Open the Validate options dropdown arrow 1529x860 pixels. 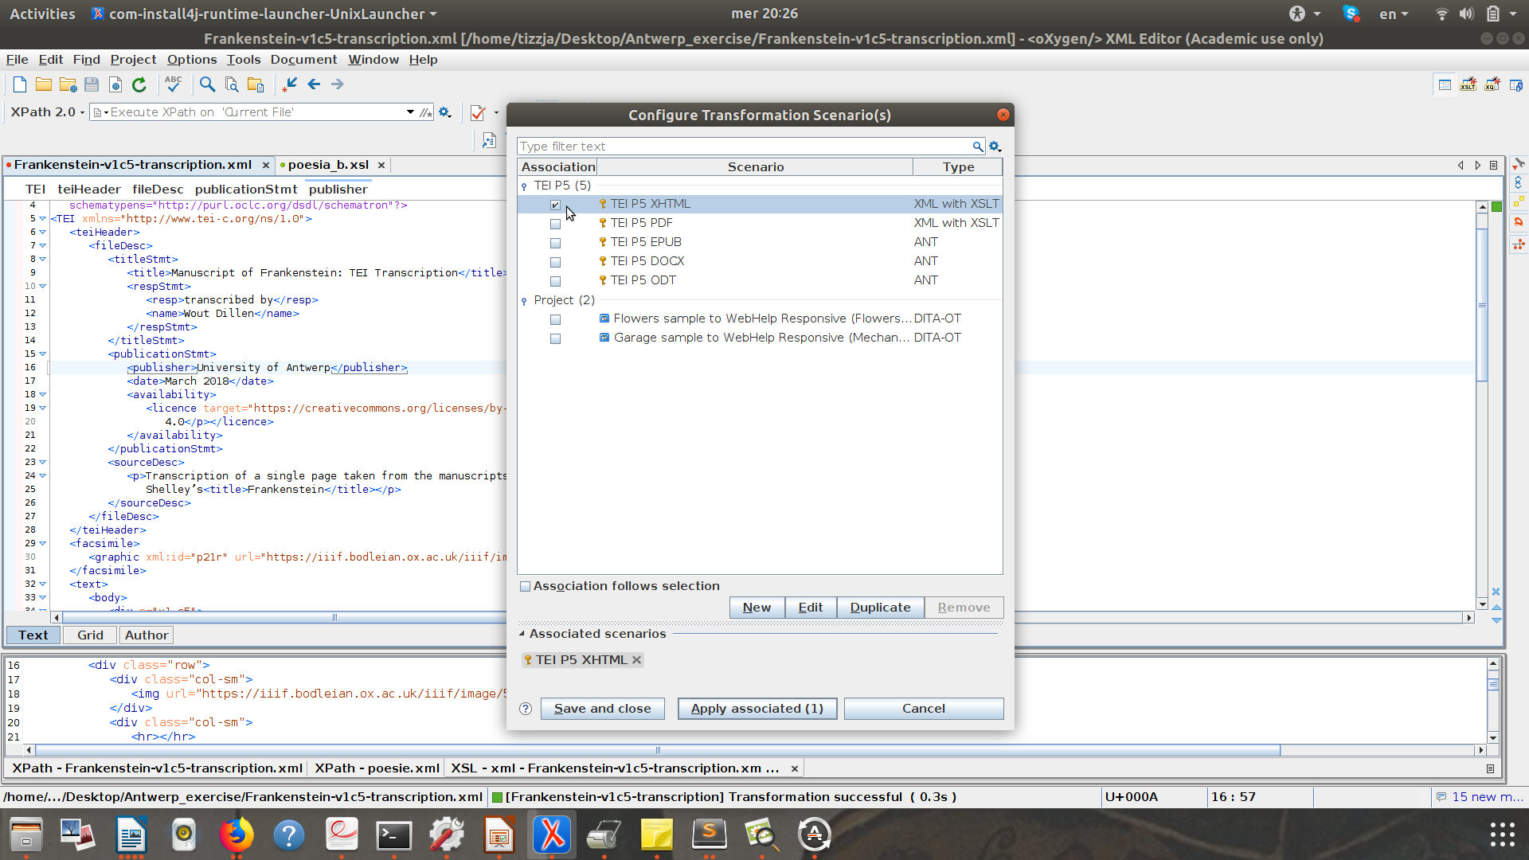(496, 112)
